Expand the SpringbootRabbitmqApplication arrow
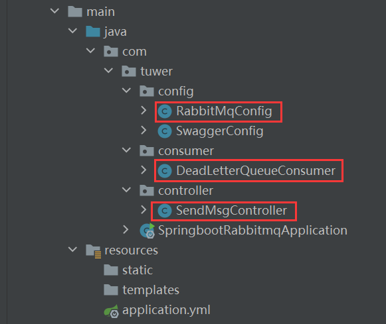 126,229
